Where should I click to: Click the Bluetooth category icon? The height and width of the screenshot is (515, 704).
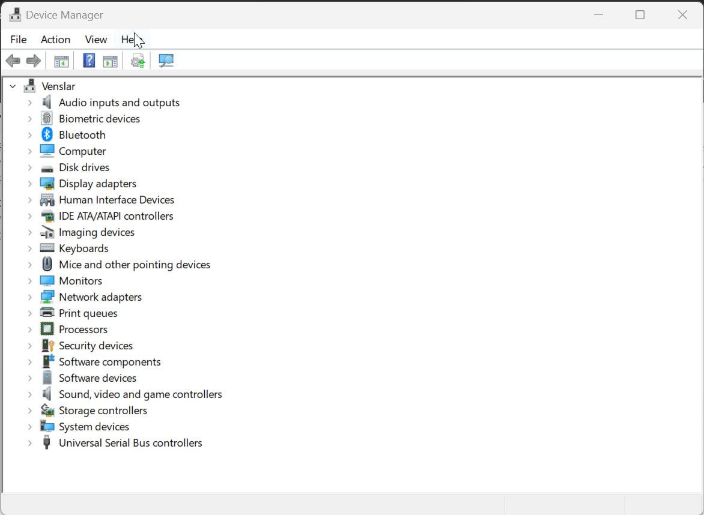coord(47,135)
